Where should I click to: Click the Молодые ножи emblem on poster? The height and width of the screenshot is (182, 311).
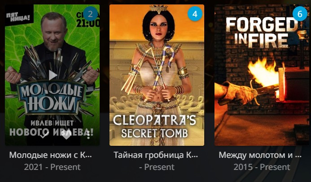click(52, 97)
